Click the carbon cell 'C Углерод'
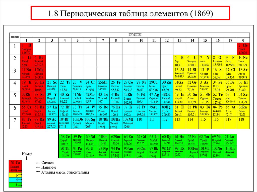257x192 pixels. coord(192,61)
